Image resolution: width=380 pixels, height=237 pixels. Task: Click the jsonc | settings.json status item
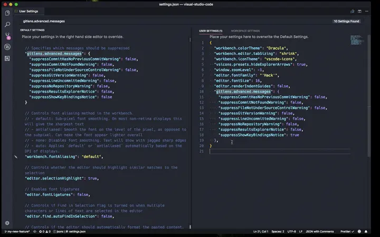tap(69, 231)
